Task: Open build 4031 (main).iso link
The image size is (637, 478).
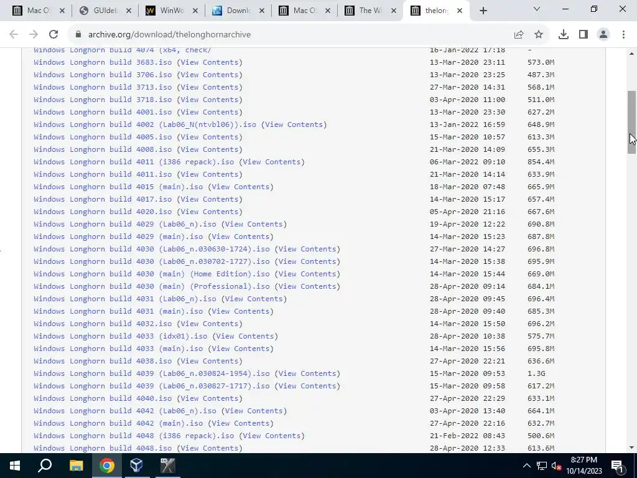Action: pos(118,311)
